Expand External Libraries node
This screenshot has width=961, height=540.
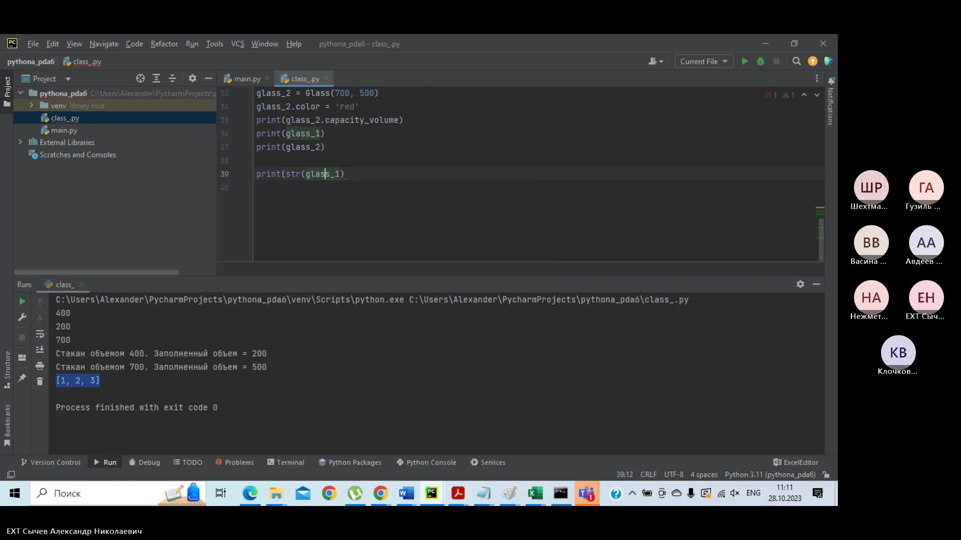point(21,142)
